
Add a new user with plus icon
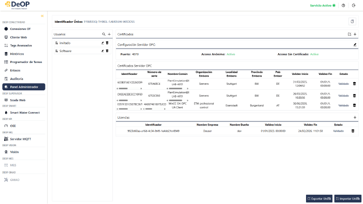[x=109, y=34]
